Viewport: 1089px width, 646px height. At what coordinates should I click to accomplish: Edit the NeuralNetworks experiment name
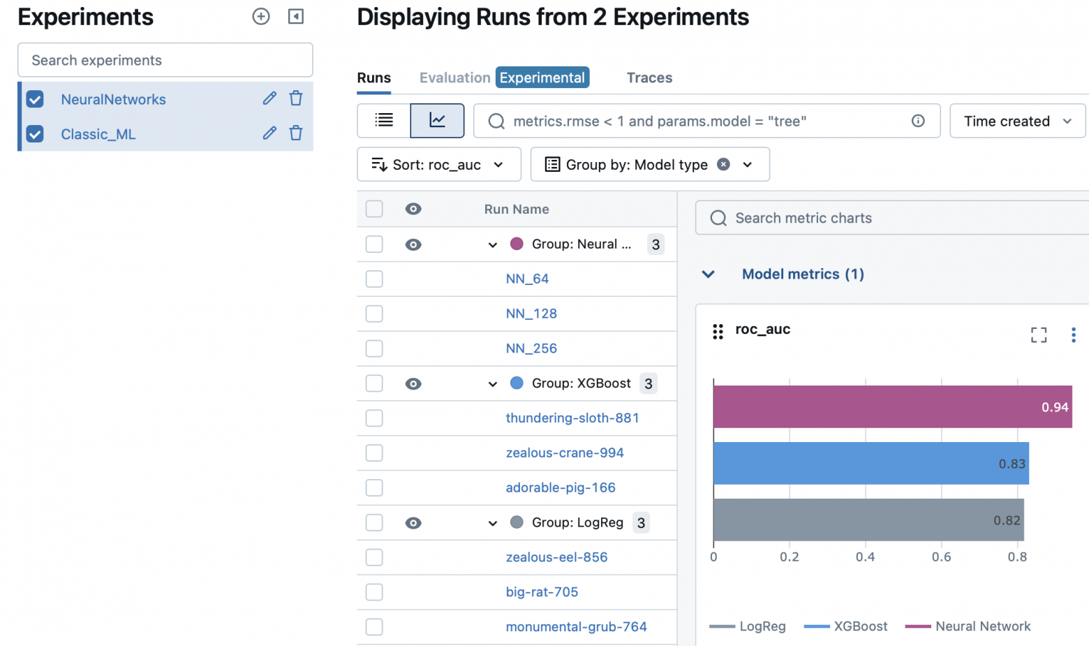[x=269, y=98]
